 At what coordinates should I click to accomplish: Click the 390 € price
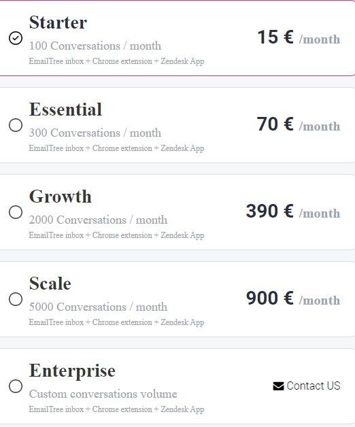point(270,211)
